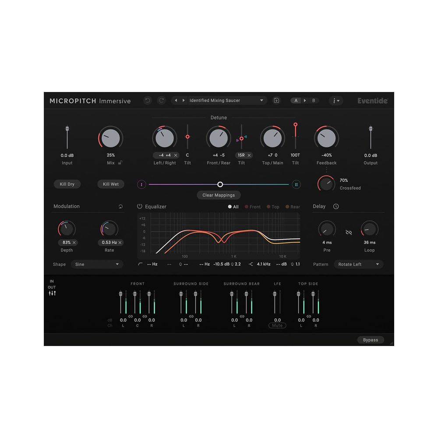The height and width of the screenshot is (438, 438).
Task: Expand the Pattern dropdown showing Rotate Left
Action: tap(359, 265)
